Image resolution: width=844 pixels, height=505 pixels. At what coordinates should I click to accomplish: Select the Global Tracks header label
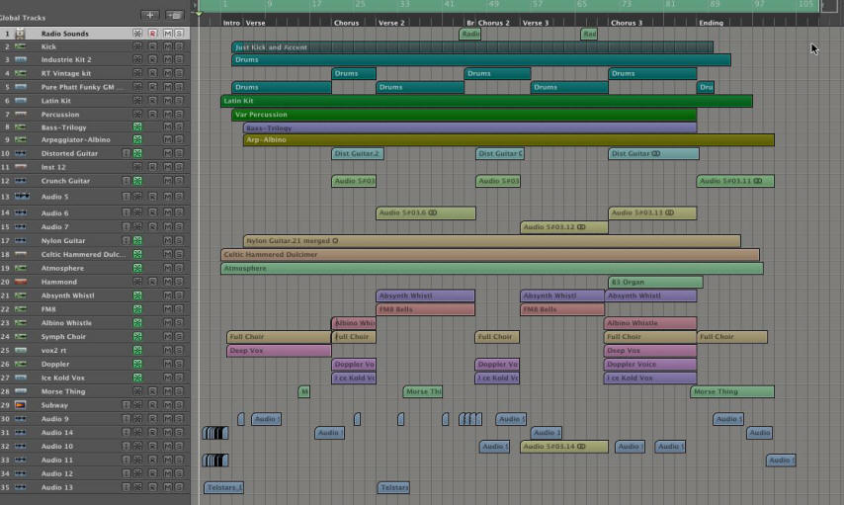click(x=23, y=17)
